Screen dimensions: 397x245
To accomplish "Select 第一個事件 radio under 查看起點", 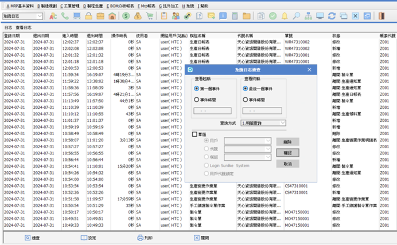I will coord(196,89).
